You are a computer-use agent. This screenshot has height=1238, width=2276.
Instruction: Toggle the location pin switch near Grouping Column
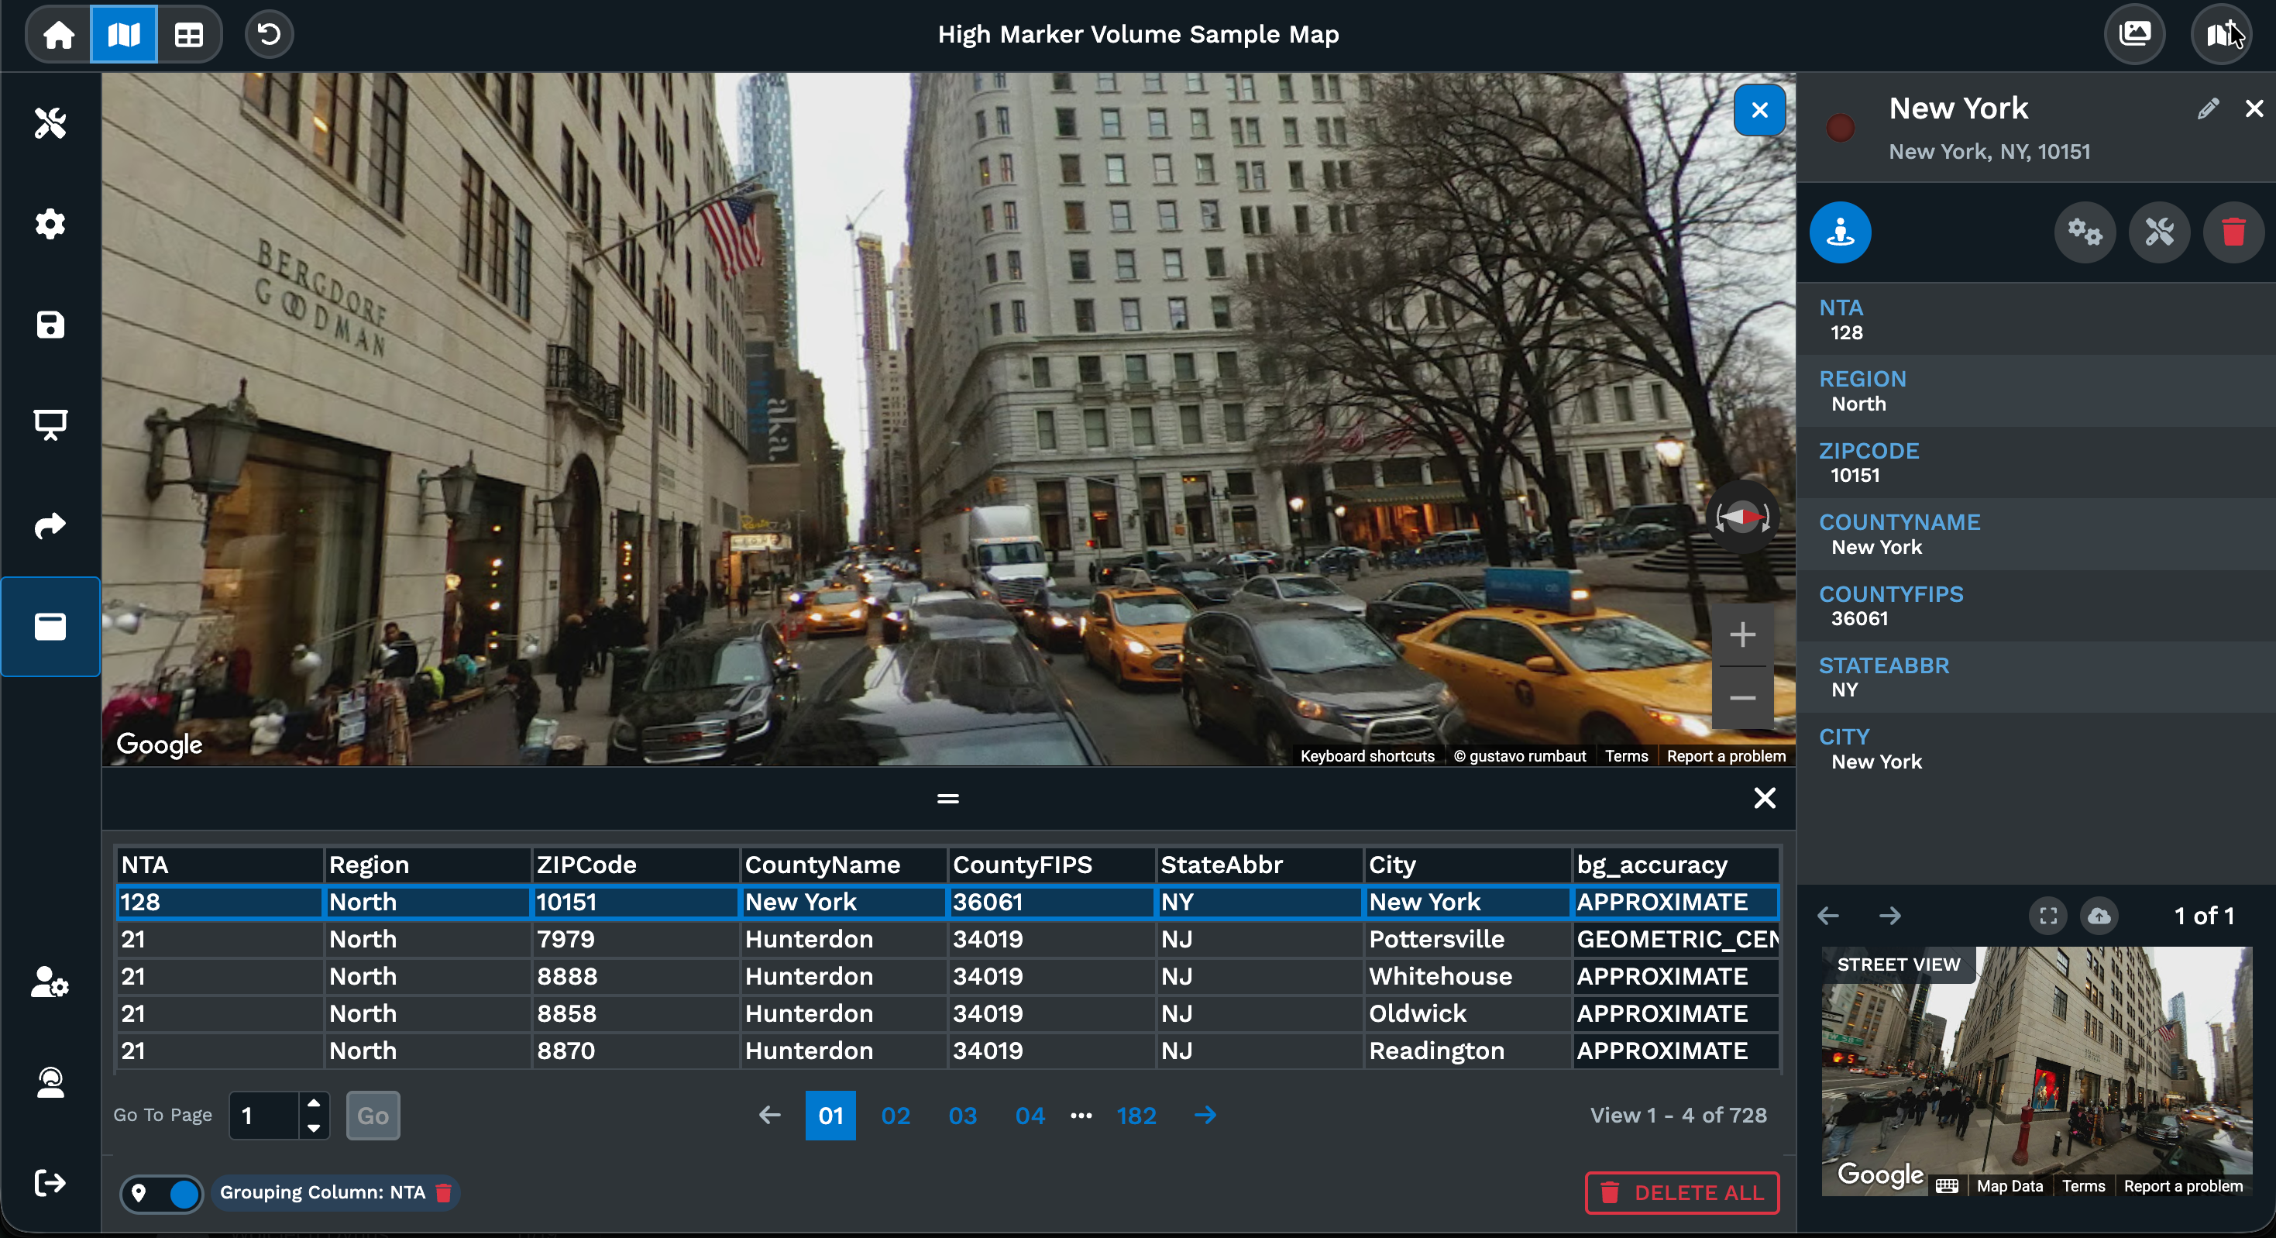(162, 1193)
